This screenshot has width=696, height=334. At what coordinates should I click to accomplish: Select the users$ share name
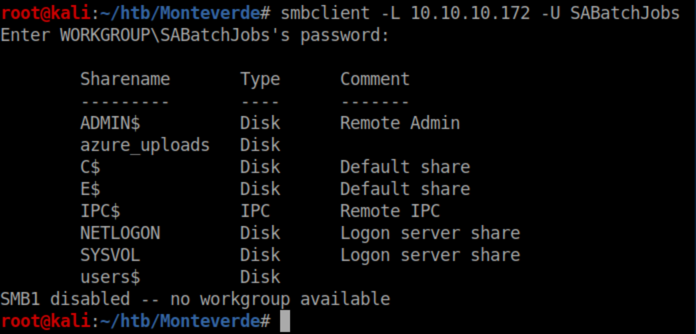pos(110,277)
